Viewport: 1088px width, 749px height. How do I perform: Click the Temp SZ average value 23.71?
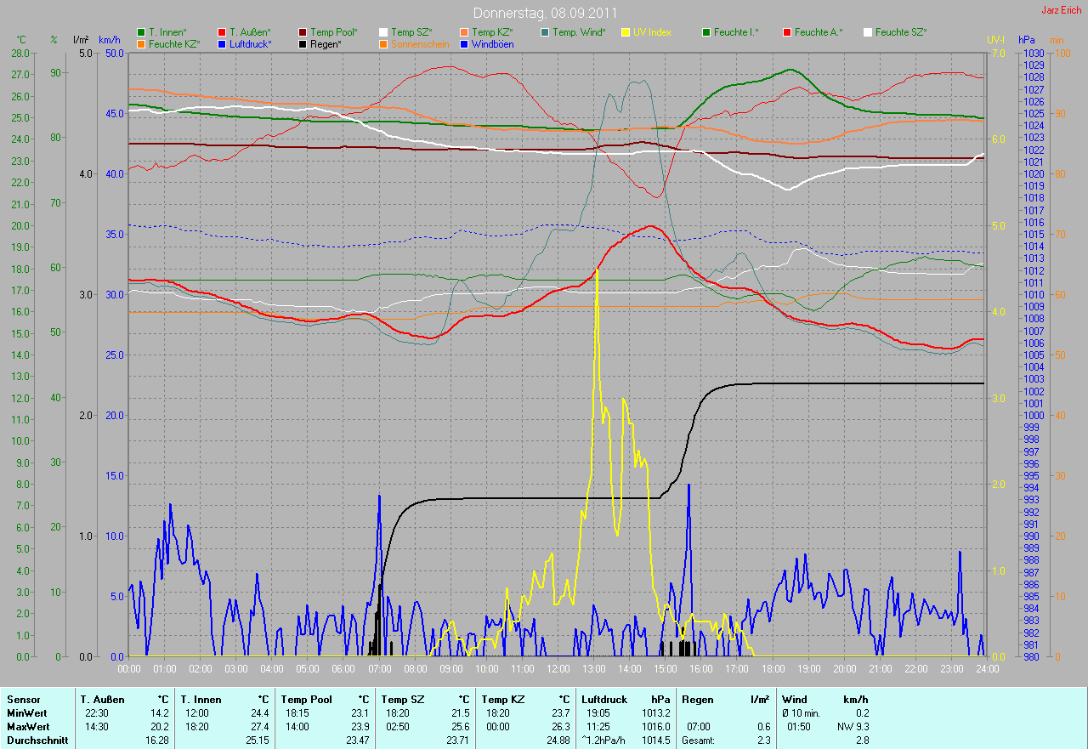tap(456, 740)
